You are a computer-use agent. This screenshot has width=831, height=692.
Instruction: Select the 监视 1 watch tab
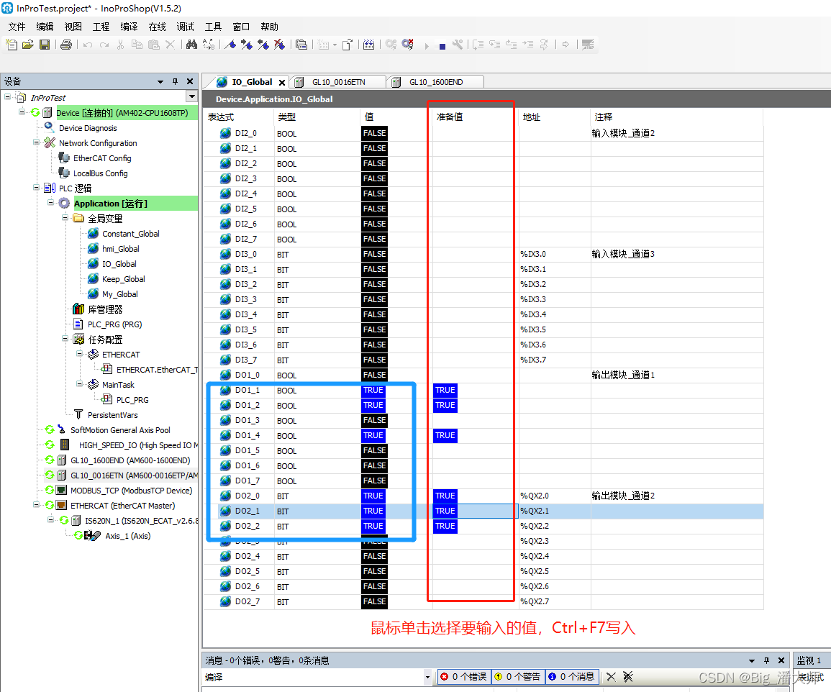[809, 660]
